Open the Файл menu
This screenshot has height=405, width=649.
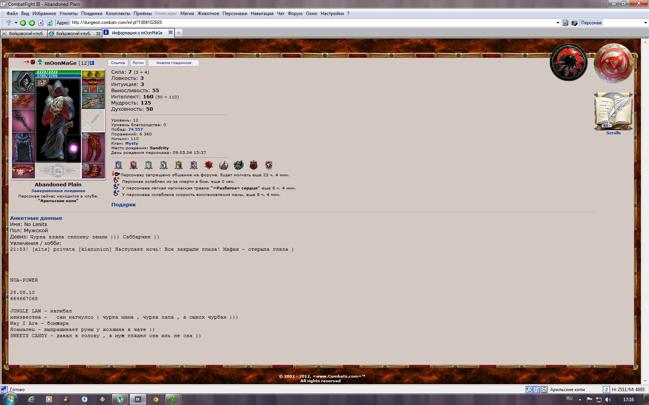[12, 13]
